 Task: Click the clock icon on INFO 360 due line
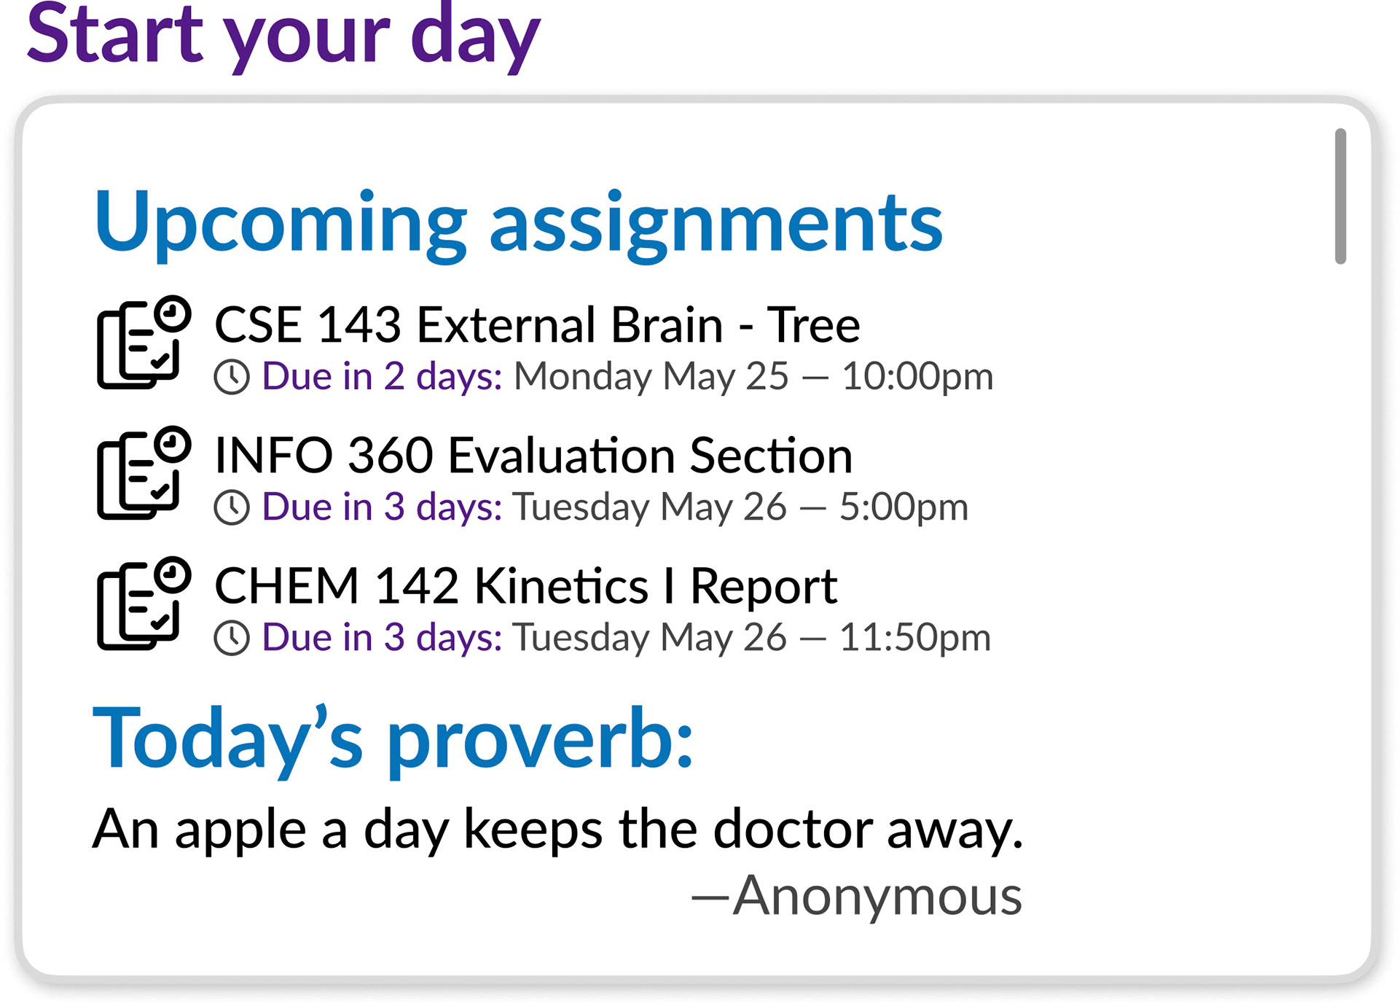pyautogui.click(x=232, y=507)
